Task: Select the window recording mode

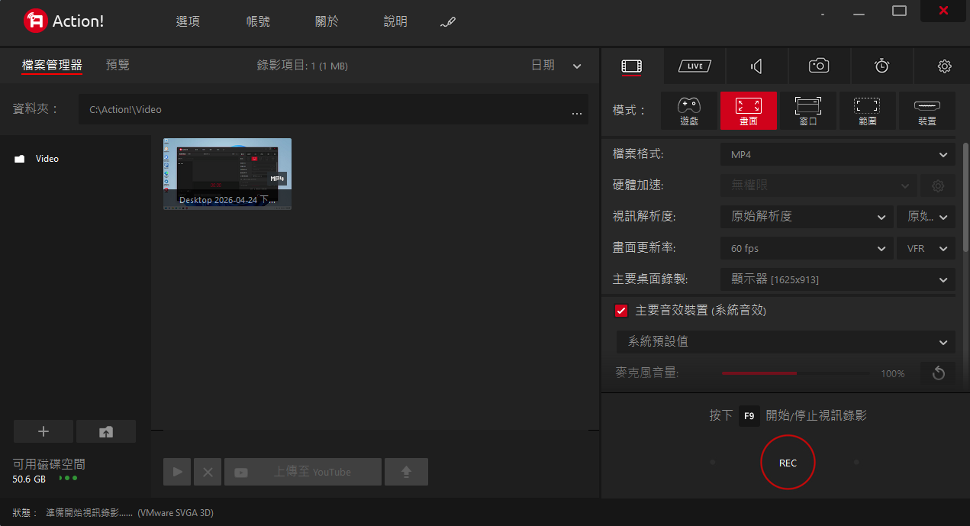Action: [x=807, y=111]
